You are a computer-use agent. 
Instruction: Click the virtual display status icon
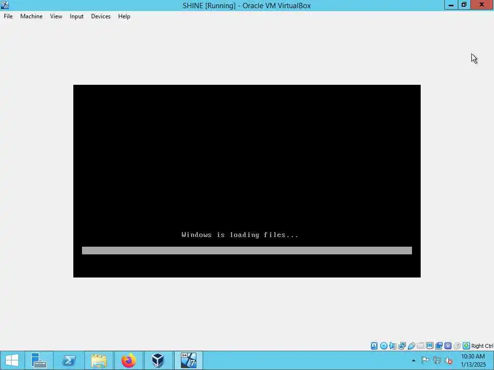coord(429,346)
